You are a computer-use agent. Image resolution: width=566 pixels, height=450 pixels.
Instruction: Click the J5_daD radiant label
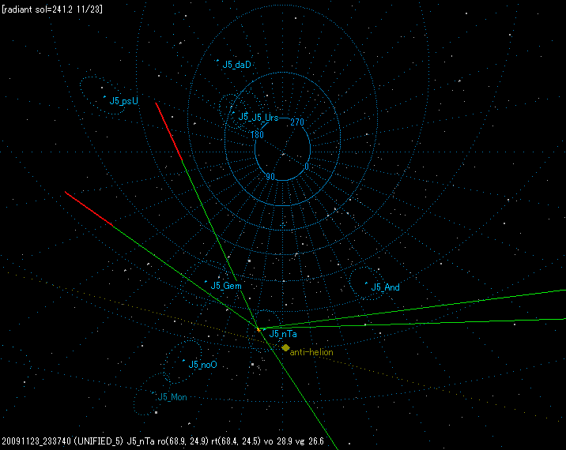point(236,65)
